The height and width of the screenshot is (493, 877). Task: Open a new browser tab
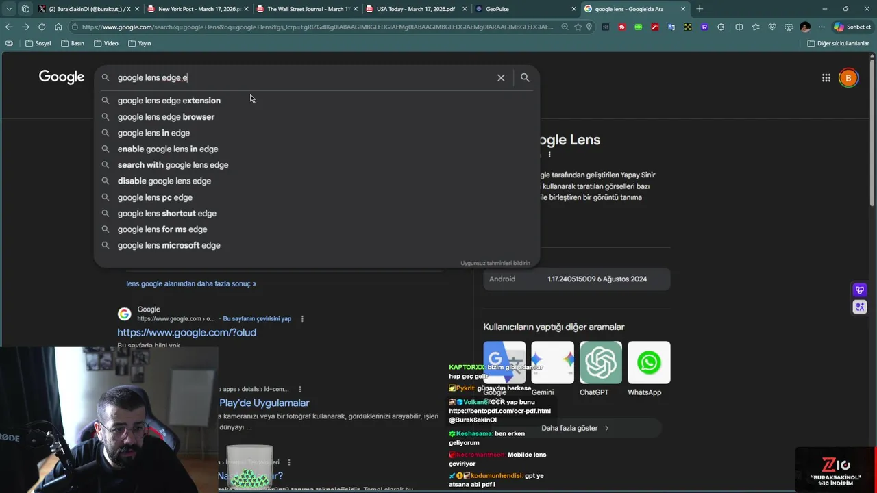click(x=700, y=9)
